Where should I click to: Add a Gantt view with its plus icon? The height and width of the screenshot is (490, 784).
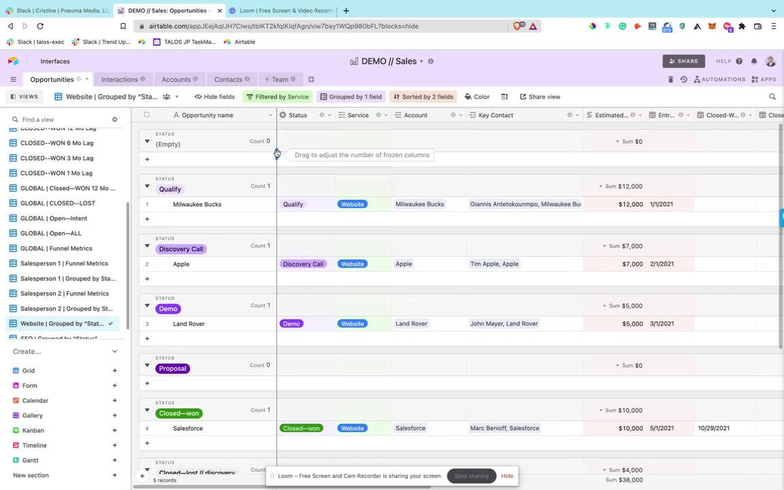(114, 461)
